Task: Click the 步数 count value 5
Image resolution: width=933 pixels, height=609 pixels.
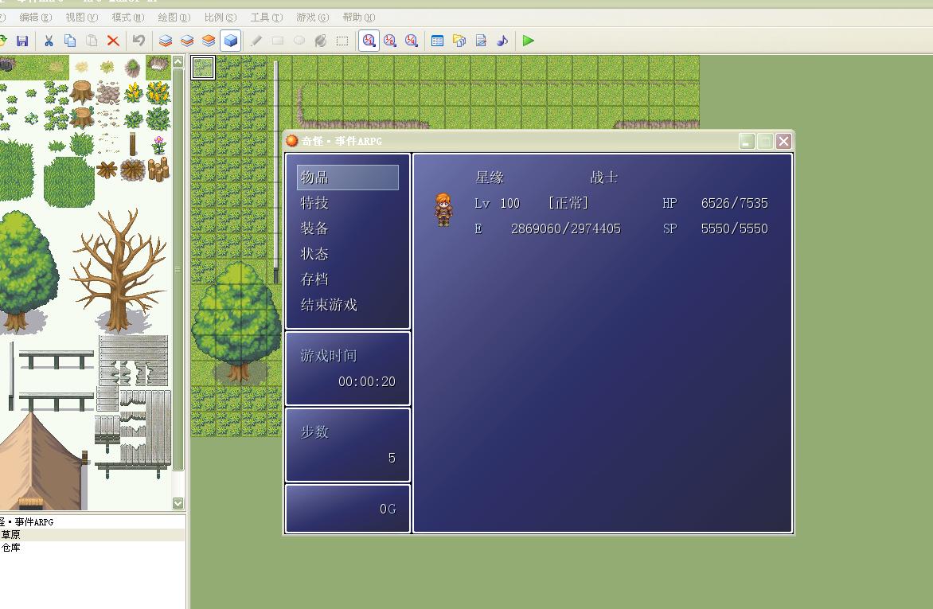Action: click(x=392, y=458)
